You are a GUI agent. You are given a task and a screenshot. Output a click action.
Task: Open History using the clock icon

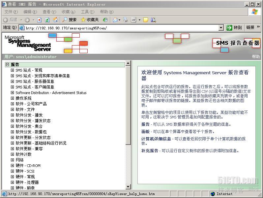[105, 20]
